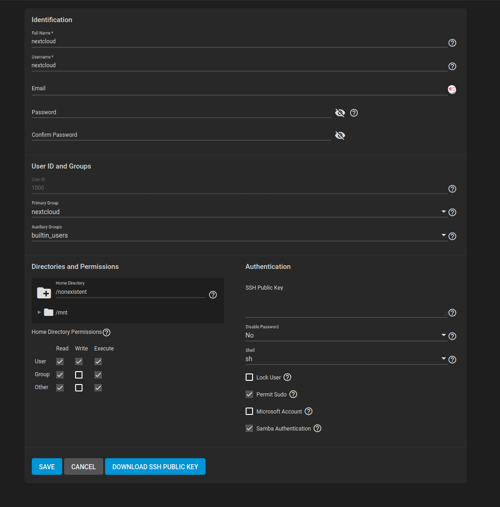The height and width of the screenshot is (507, 500).
Task: Open help for Microsoft Account
Action: click(308, 411)
